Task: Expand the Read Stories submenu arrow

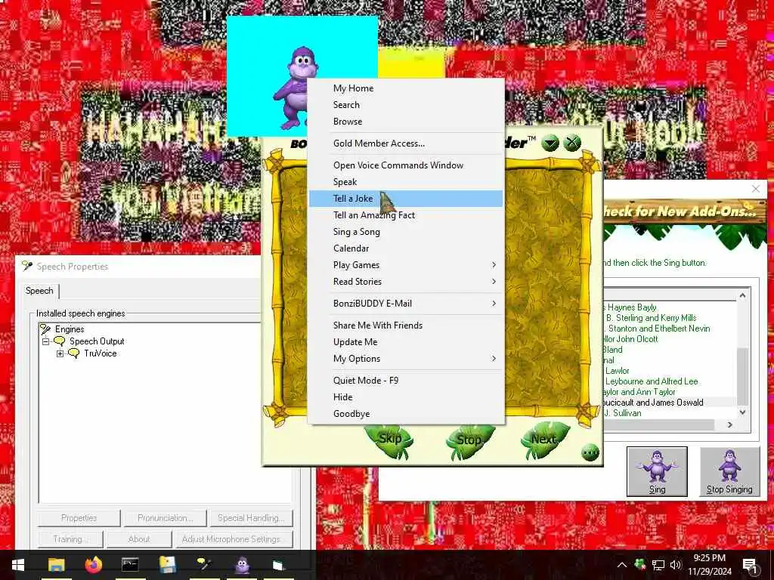Action: (x=494, y=282)
